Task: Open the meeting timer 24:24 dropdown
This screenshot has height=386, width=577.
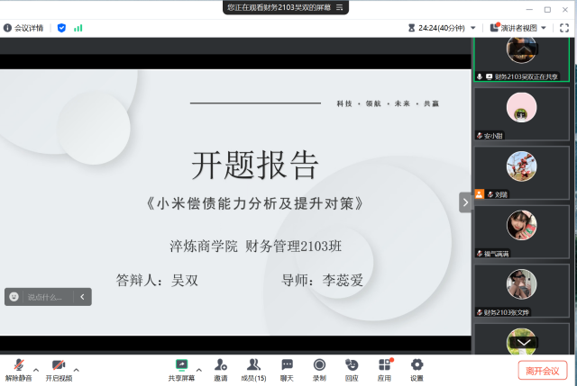Action: click(x=473, y=28)
